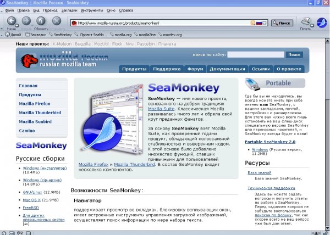Image resolution: width=330 pixels, height=235 pixels.
Task: Click the red dinosaur Mozilla Россия logo
Action: tap(29, 61)
